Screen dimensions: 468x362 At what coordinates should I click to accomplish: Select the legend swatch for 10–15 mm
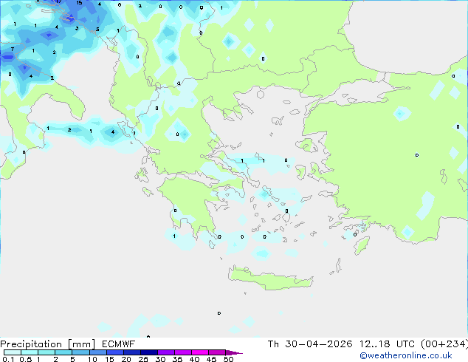[x=97, y=352]
